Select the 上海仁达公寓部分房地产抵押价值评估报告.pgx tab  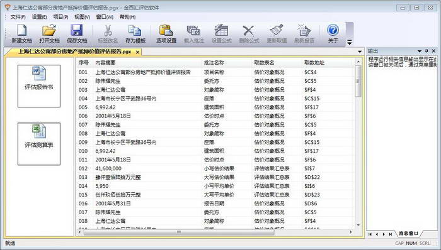[x=75, y=52]
